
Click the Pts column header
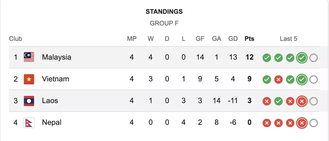tap(249, 39)
